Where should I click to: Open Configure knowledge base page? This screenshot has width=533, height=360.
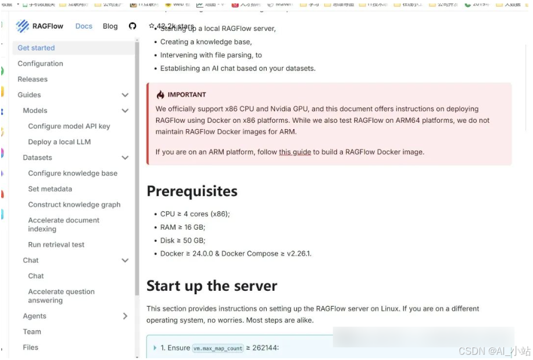click(73, 173)
